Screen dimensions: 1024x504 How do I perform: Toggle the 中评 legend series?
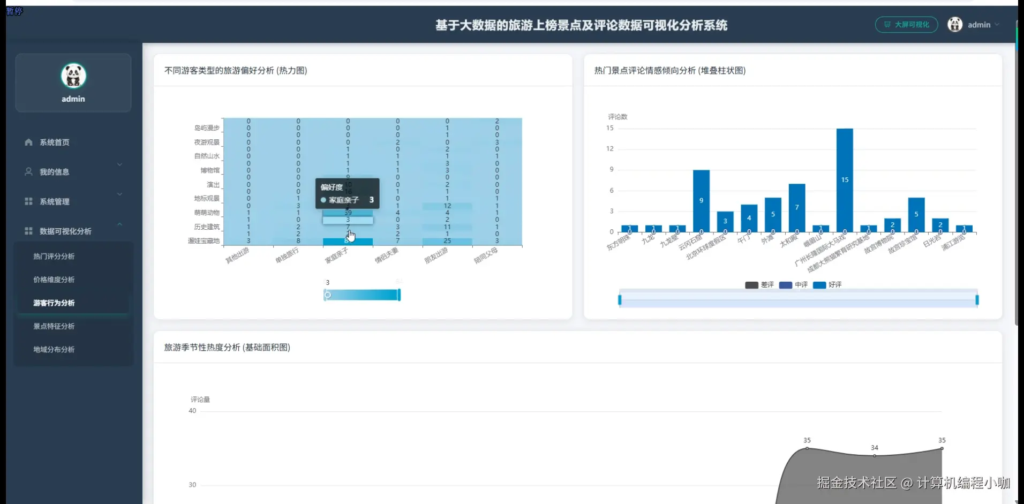[793, 285]
